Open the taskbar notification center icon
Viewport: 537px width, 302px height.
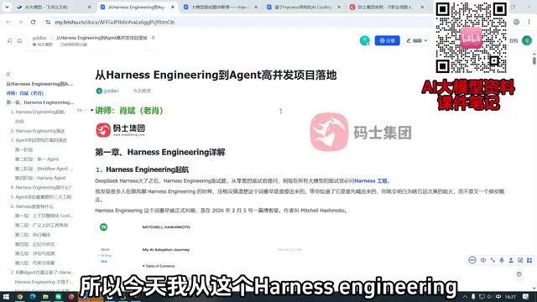tap(526, 296)
